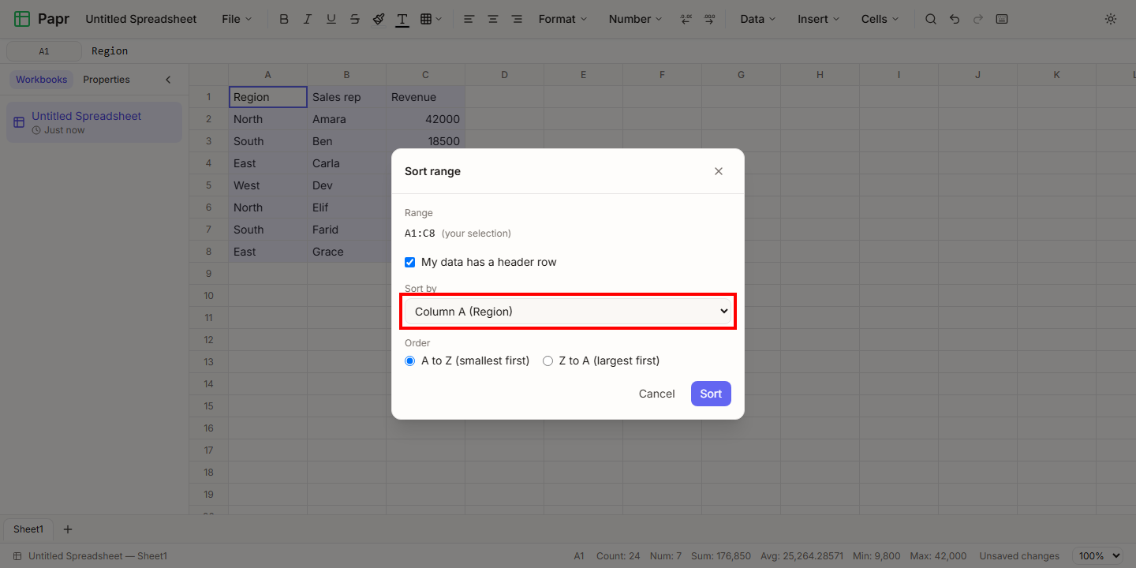Collapse the sidebar with the chevron

168,80
